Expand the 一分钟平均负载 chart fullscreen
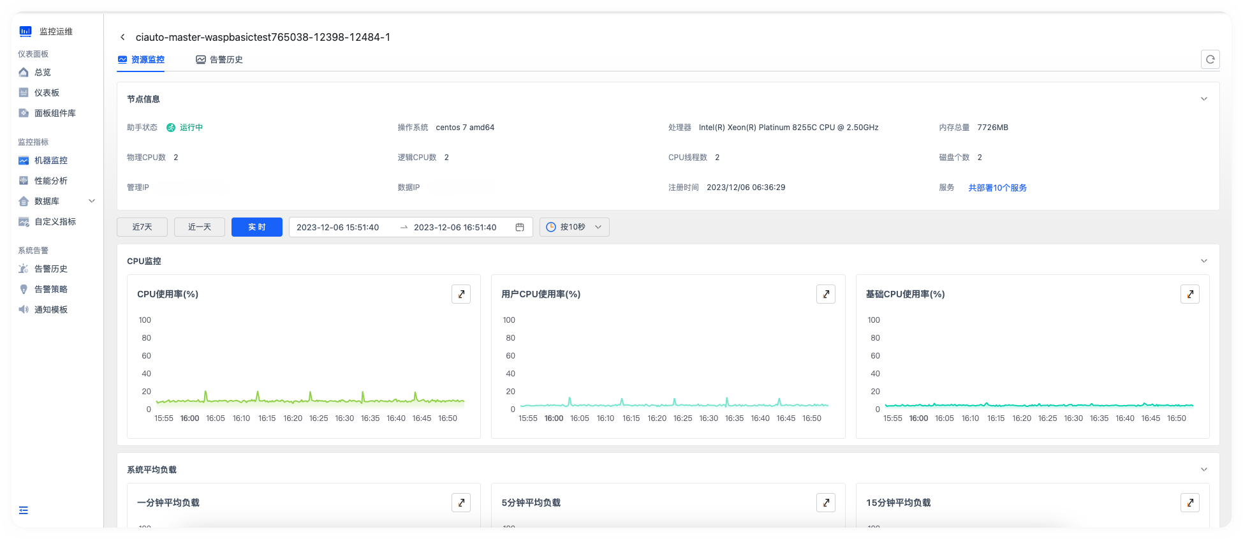 (x=461, y=503)
